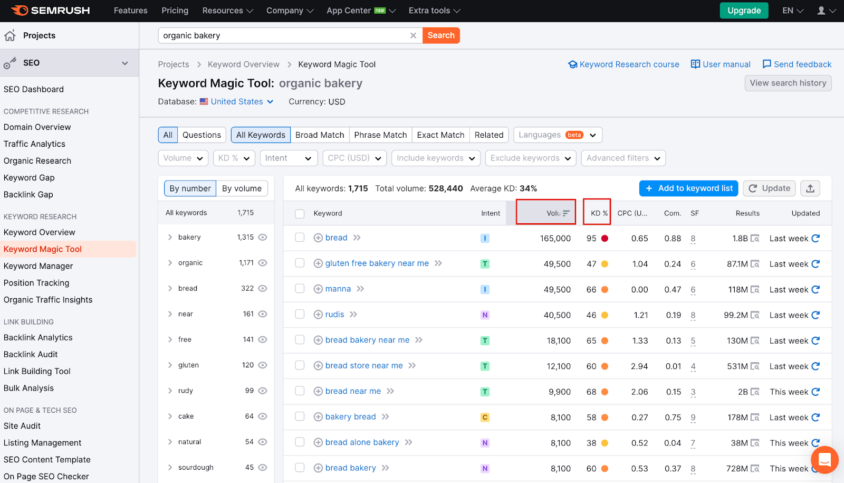Toggle eye icon for 'sourdough' group
Viewport: 844px width, 483px height.
pos(263,468)
